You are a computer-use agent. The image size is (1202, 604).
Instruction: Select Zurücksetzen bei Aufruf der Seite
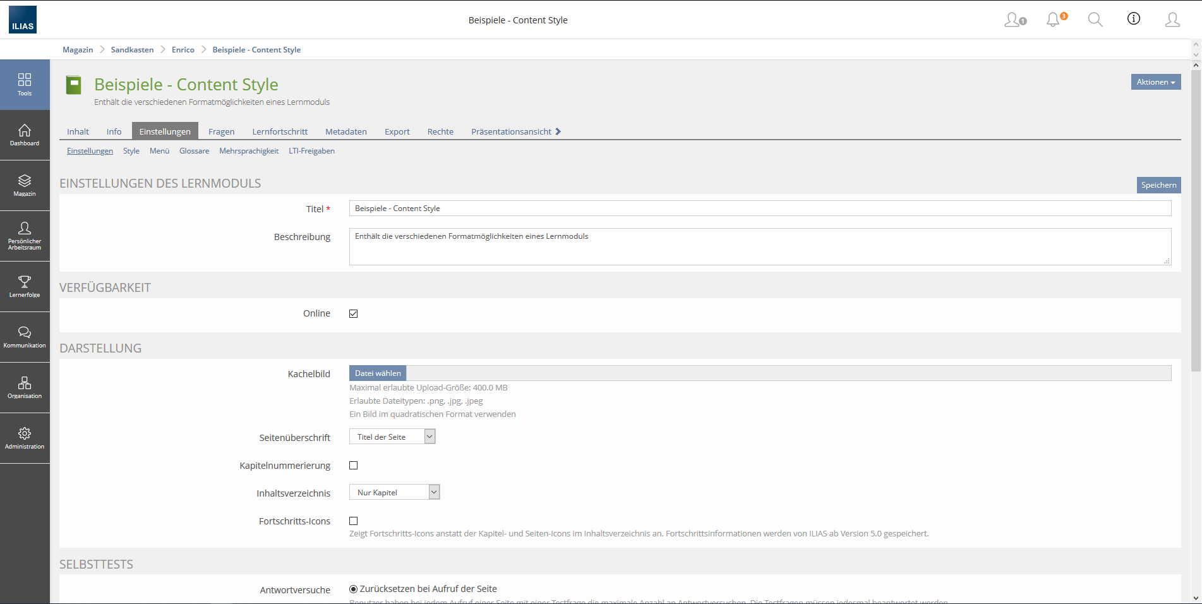354,589
